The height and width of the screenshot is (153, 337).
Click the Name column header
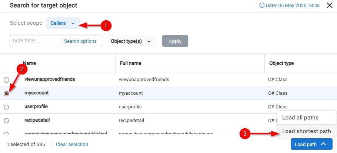29,63
